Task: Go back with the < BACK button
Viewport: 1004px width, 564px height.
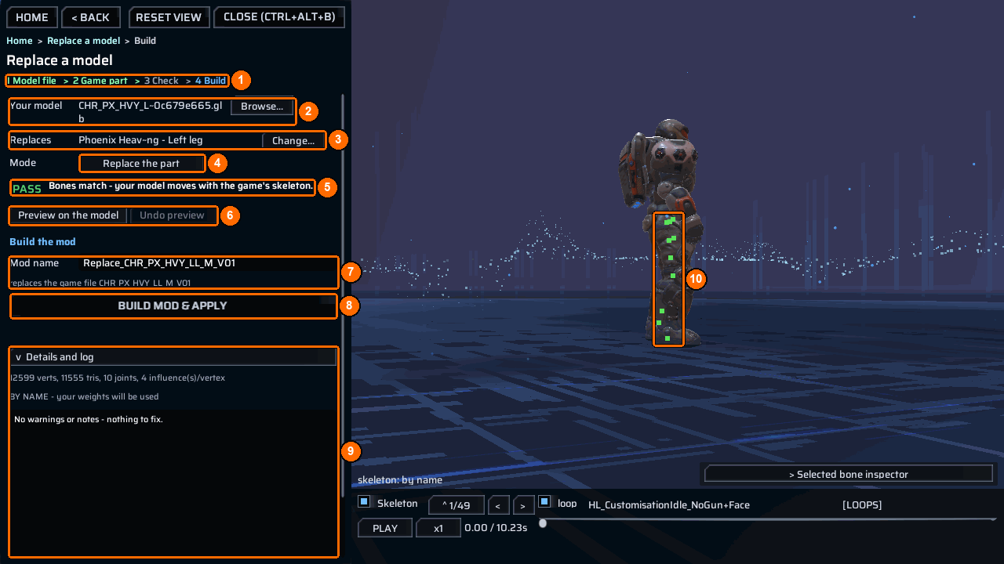Action: (91, 17)
